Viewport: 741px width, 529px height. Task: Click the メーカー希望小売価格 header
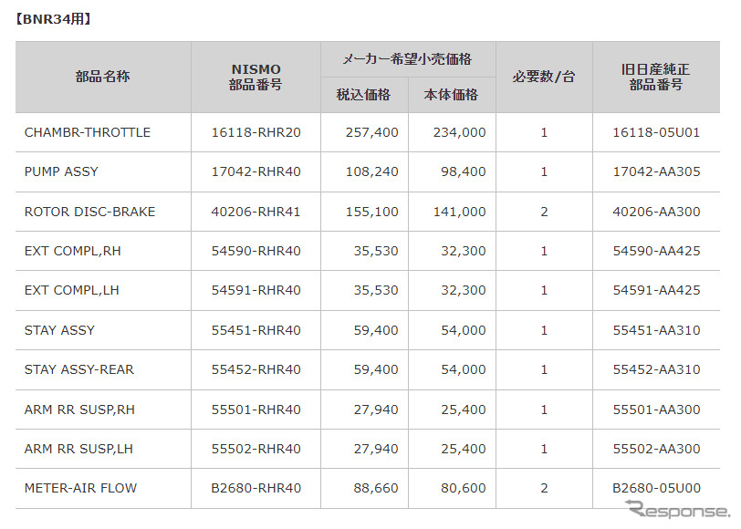[407, 58]
